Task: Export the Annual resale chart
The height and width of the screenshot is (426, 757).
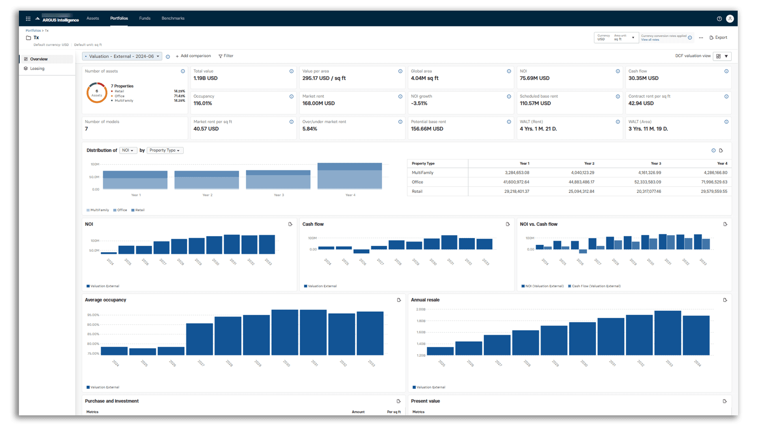Action: tap(725, 300)
